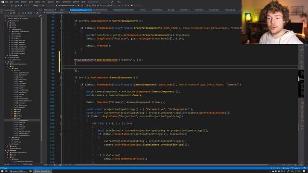The height and width of the screenshot is (173, 308).
Task: Click the Ready status bar text
Action: (5, 168)
